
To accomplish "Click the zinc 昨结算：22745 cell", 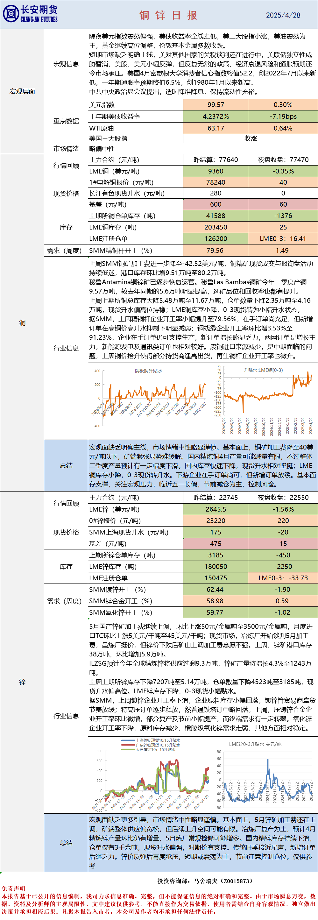I will (x=216, y=498).
